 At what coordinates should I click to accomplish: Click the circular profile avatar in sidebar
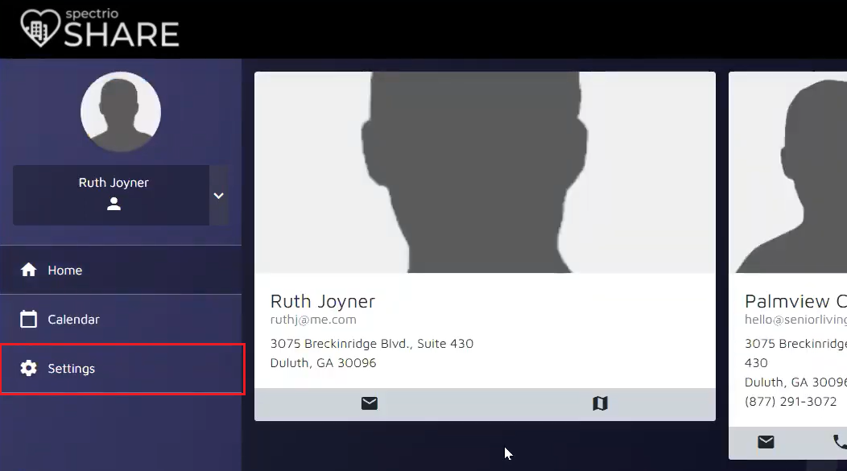121,112
